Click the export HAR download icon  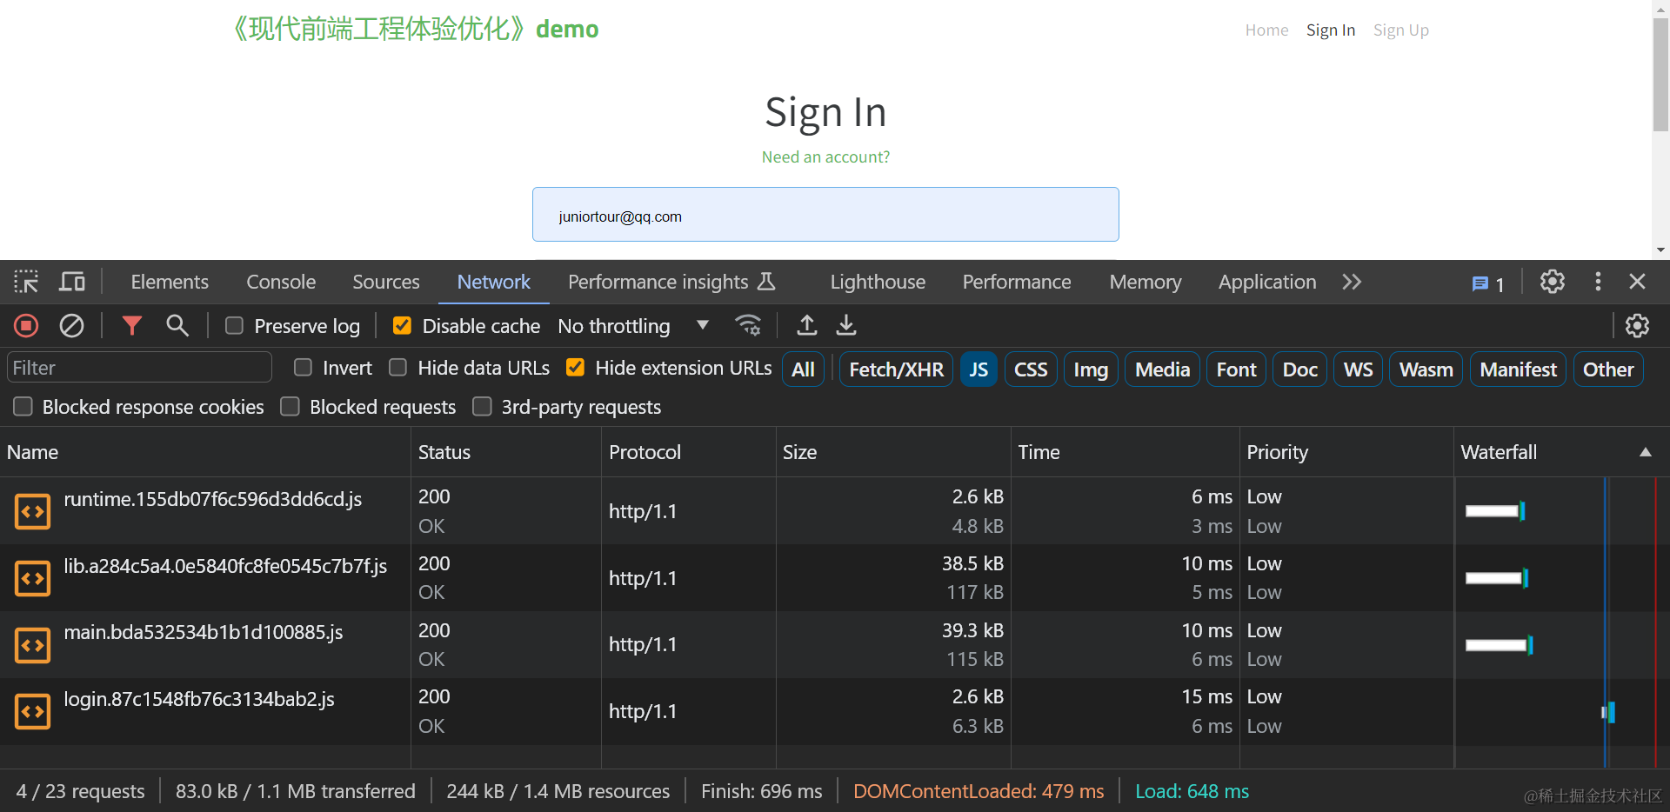click(846, 326)
